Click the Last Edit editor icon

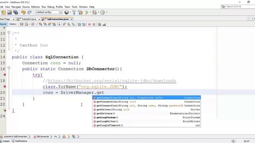(22, 24)
